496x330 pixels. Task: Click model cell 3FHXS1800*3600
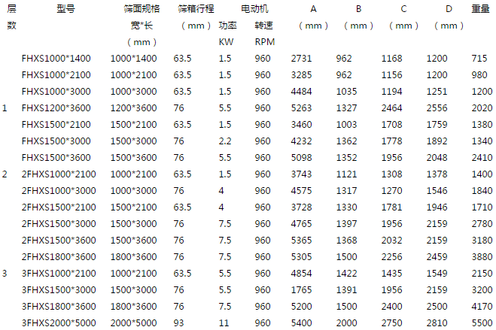click(58, 306)
